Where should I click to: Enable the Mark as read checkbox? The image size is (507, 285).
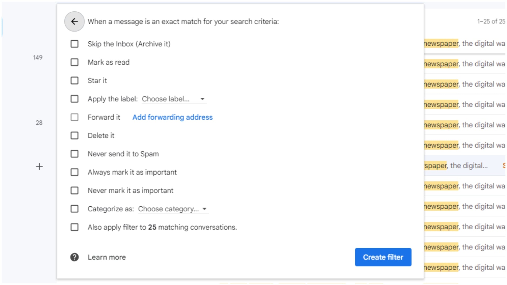tap(74, 62)
